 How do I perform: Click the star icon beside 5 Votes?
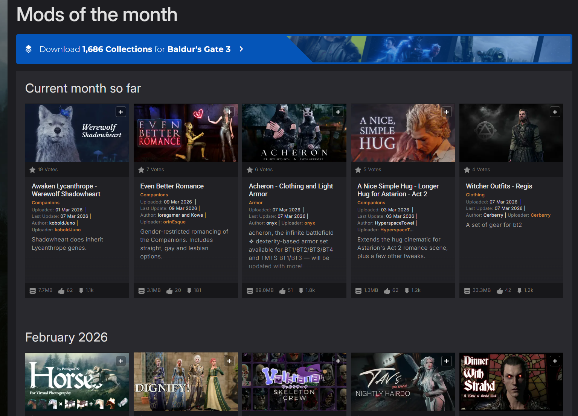pos(358,170)
